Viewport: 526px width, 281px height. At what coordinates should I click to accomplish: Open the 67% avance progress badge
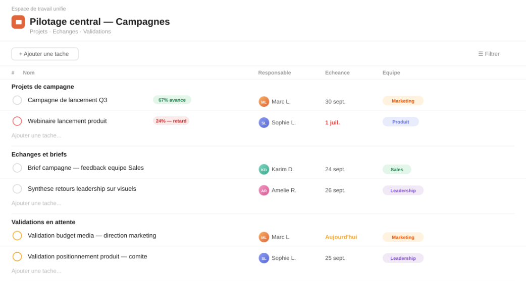click(x=172, y=100)
